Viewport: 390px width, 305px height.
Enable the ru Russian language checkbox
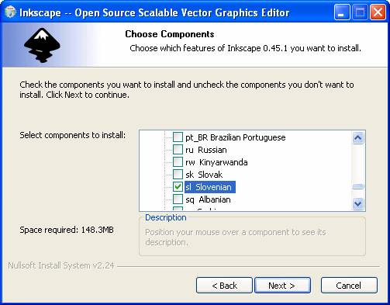coord(178,150)
